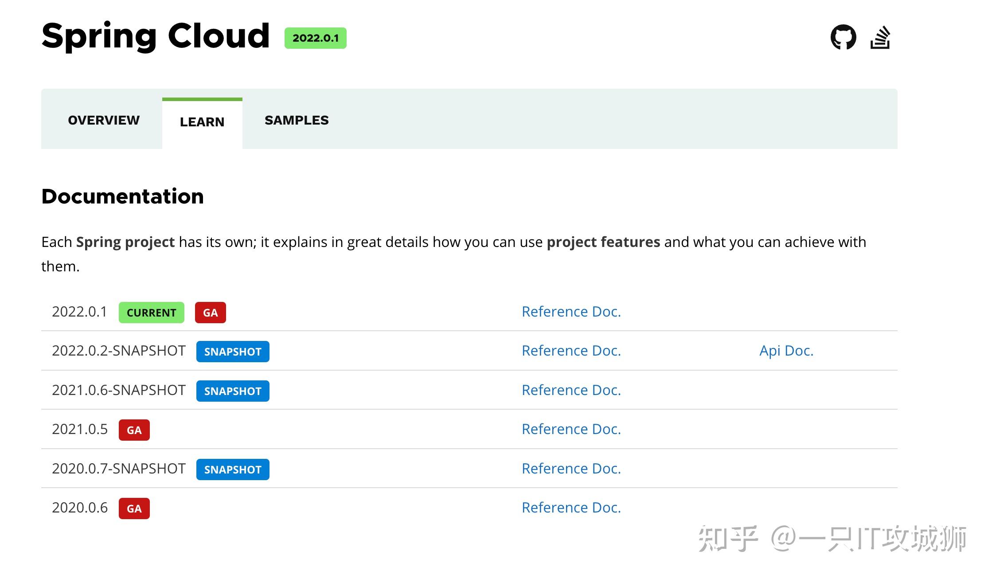The image size is (992, 579).
Task: Click the CURRENT badge next to 2022.0.1
Action: pyautogui.click(x=151, y=313)
